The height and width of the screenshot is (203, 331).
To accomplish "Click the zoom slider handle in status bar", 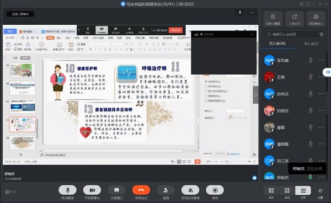I will [227, 162].
